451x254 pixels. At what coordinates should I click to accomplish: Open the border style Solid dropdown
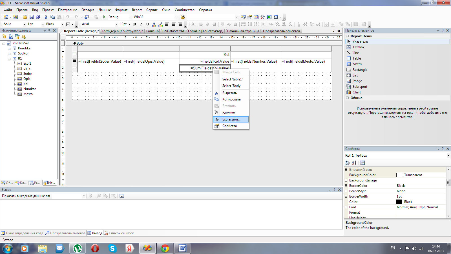[25, 24]
